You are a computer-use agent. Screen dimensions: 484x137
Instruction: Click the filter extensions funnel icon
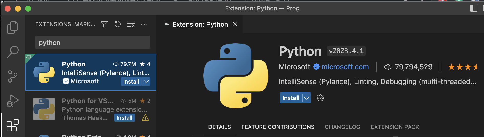104,24
